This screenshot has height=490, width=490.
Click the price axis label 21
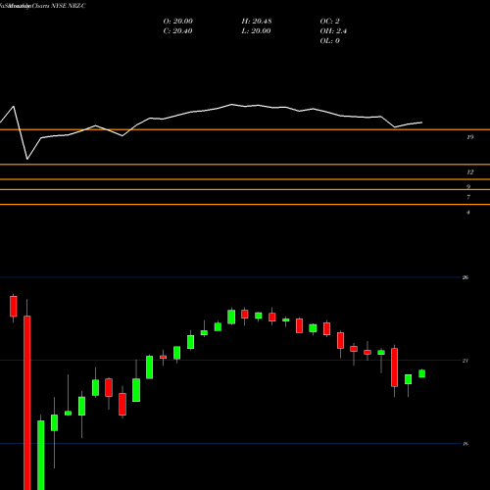(x=465, y=361)
